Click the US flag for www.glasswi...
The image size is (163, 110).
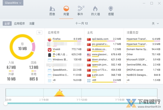pos(89,55)
